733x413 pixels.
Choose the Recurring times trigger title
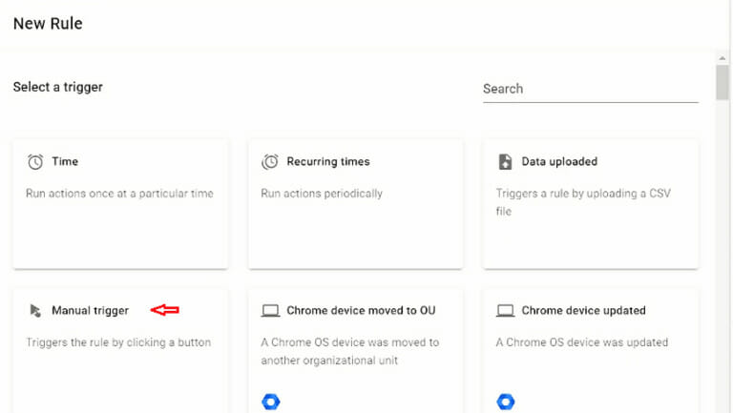click(x=328, y=161)
